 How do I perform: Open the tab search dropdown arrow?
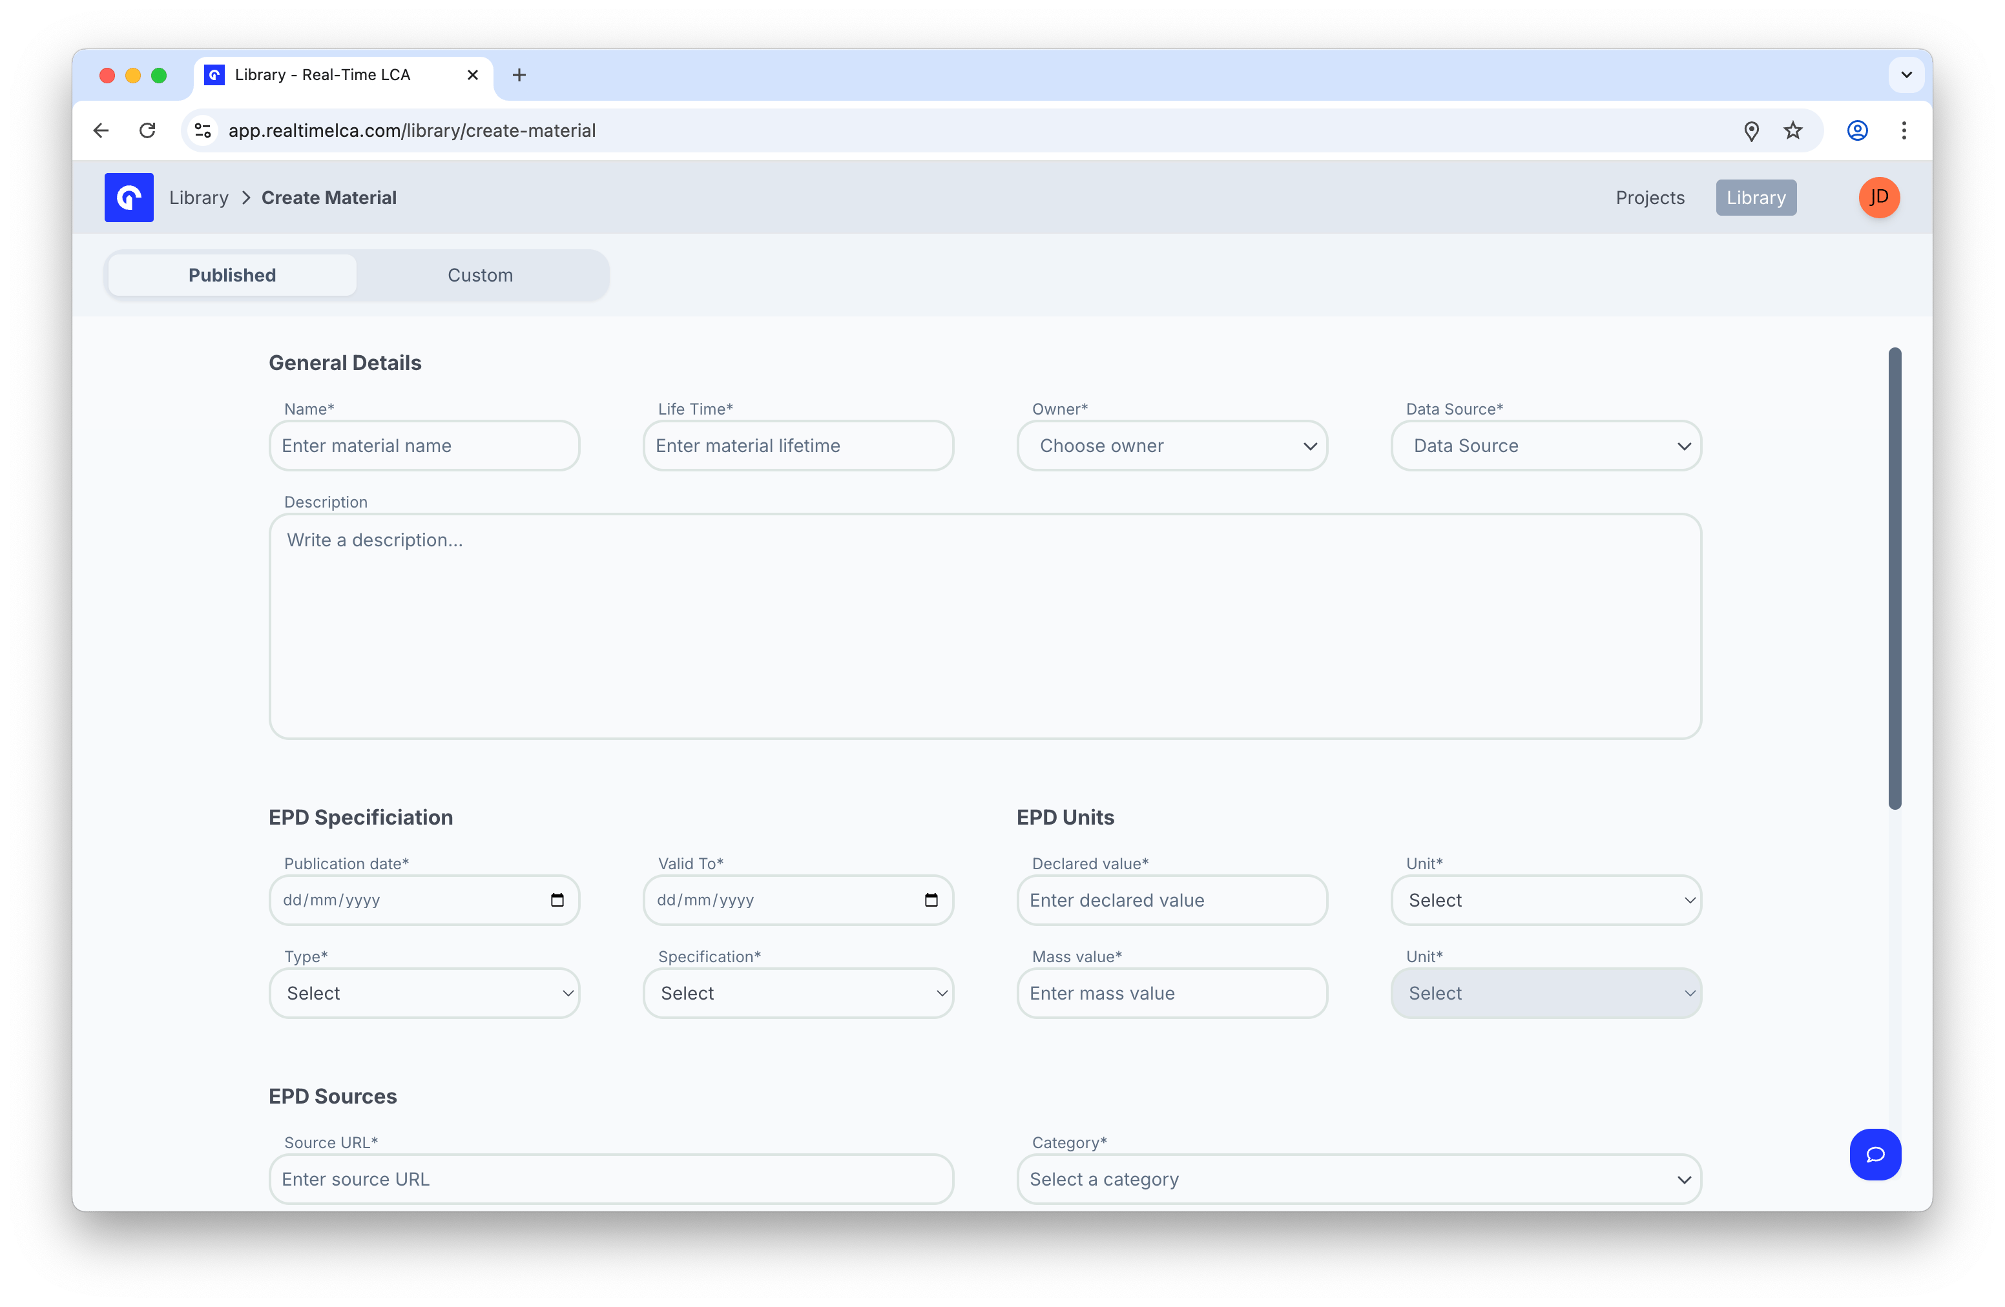(x=1906, y=75)
